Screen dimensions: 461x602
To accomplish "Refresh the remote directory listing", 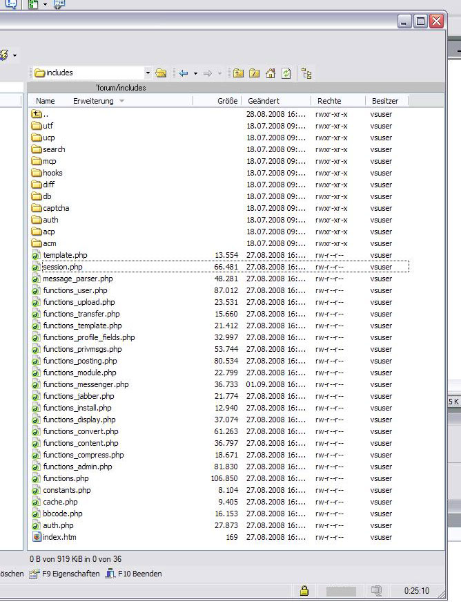I will pos(286,73).
